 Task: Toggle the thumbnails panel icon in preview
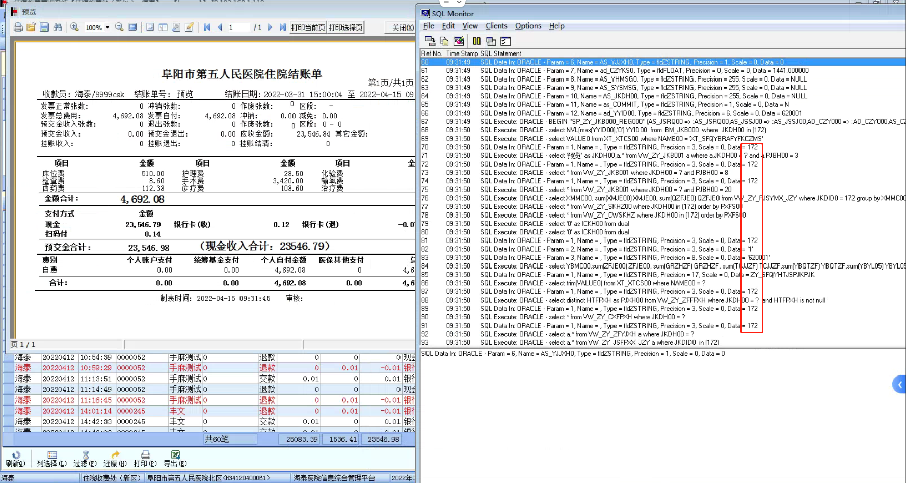click(163, 28)
